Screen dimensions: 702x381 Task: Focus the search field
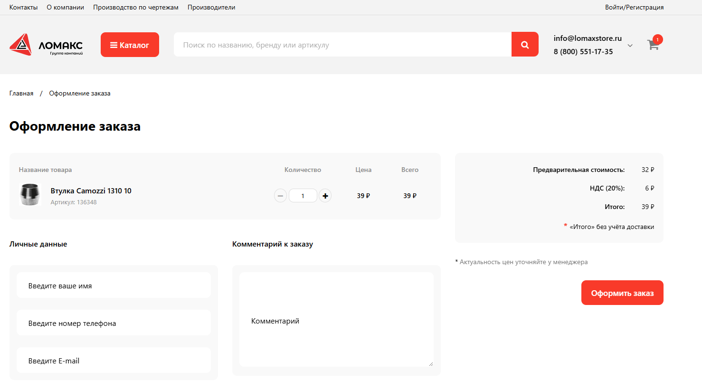pos(342,45)
